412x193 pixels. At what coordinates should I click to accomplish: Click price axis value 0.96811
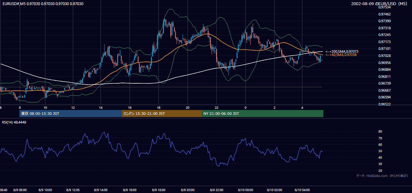coord(384,77)
